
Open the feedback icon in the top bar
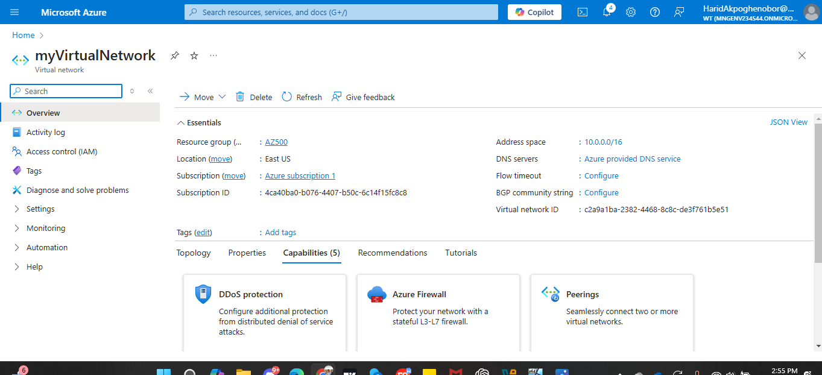[x=678, y=11]
